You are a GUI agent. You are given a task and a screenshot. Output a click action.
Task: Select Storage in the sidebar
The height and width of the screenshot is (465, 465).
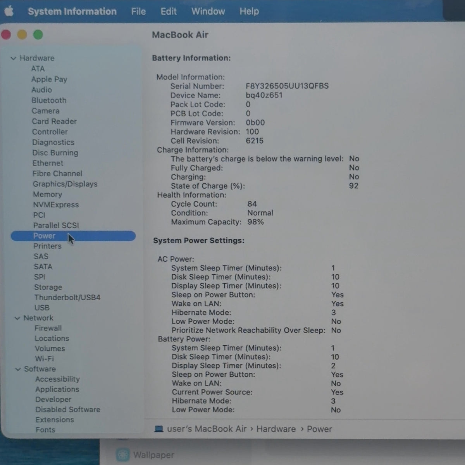[x=48, y=287]
